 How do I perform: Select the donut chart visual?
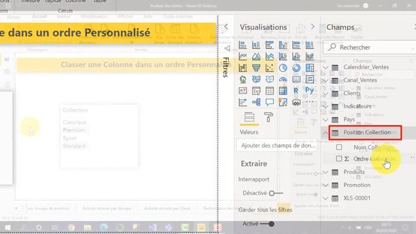click(296, 68)
